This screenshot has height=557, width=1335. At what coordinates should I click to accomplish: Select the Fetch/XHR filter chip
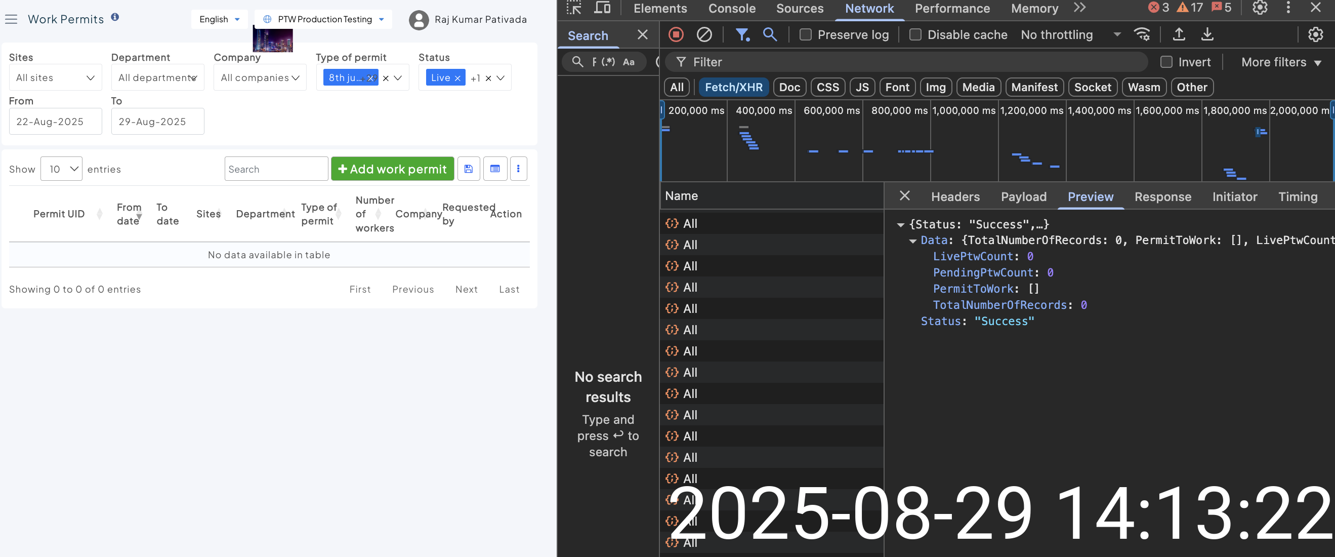coord(733,87)
